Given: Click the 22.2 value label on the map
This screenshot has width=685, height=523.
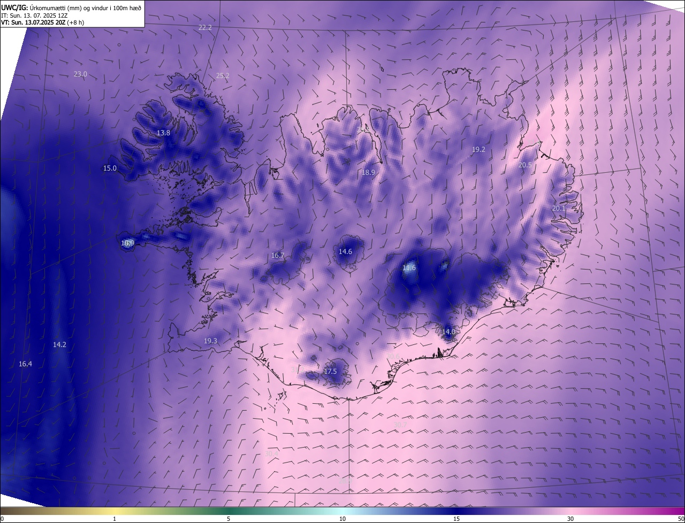Looking at the screenshot, I should 205,27.
